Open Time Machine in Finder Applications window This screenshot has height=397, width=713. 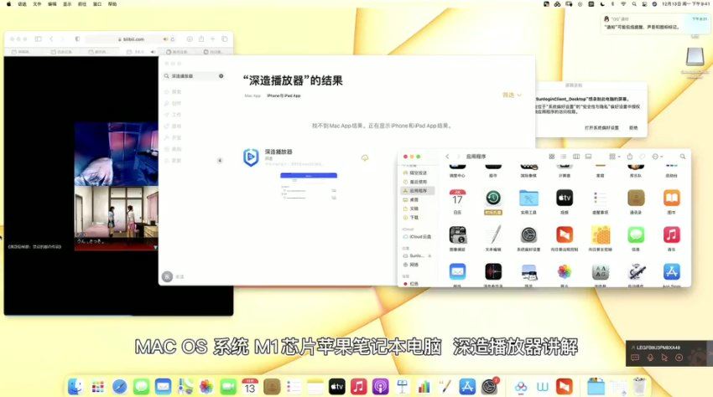coord(493,198)
